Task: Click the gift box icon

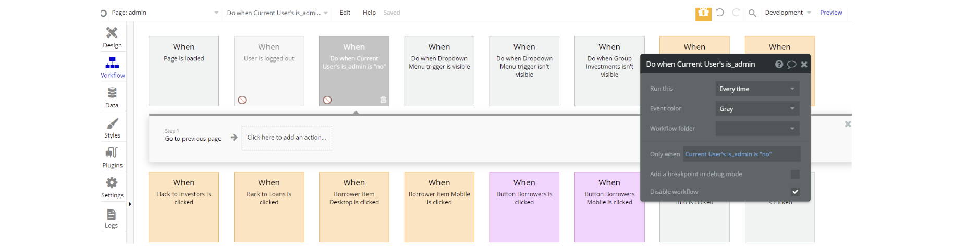Action: pyautogui.click(x=703, y=13)
